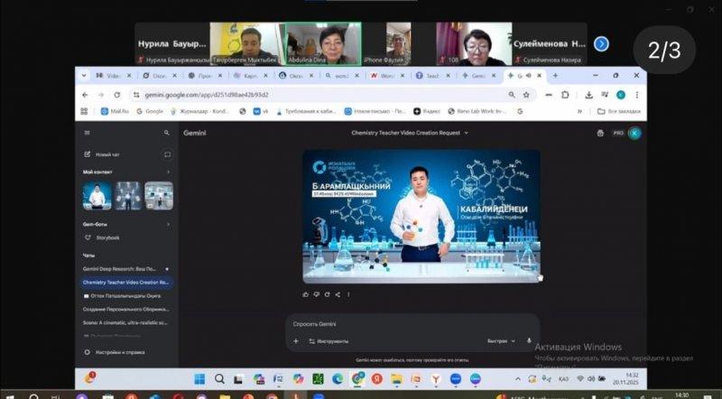Click the search icon in Gemini sidebar

point(166,133)
